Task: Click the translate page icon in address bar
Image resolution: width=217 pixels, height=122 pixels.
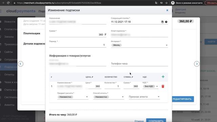Action: click(156, 3)
